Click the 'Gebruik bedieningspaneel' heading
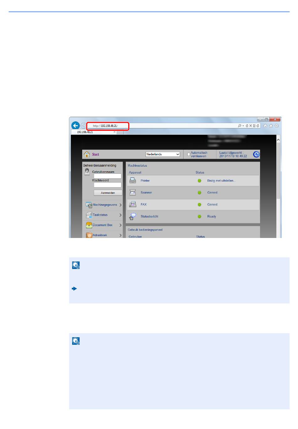Viewport: 298px width, 429px height. (x=145, y=230)
